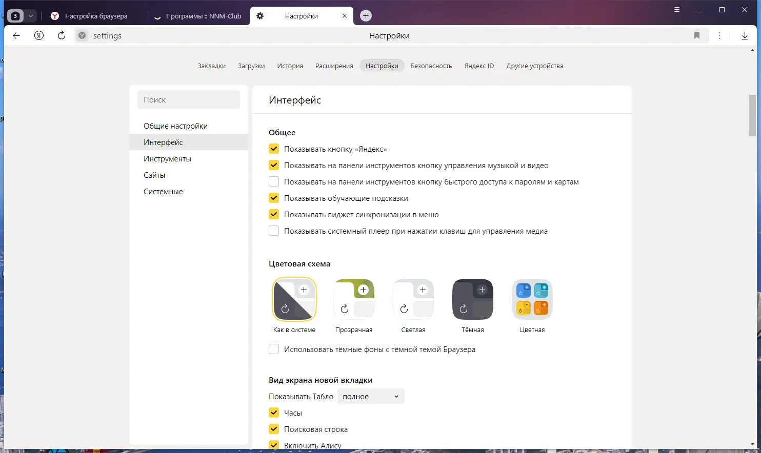
Task: Uncheck the Часы option
Action: (274, 413)
